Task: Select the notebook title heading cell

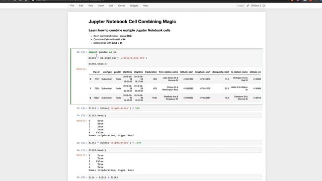Action: 132,22
